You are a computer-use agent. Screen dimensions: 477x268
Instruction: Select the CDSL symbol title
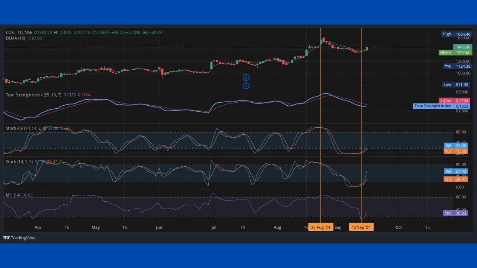(x=19, y=33)
